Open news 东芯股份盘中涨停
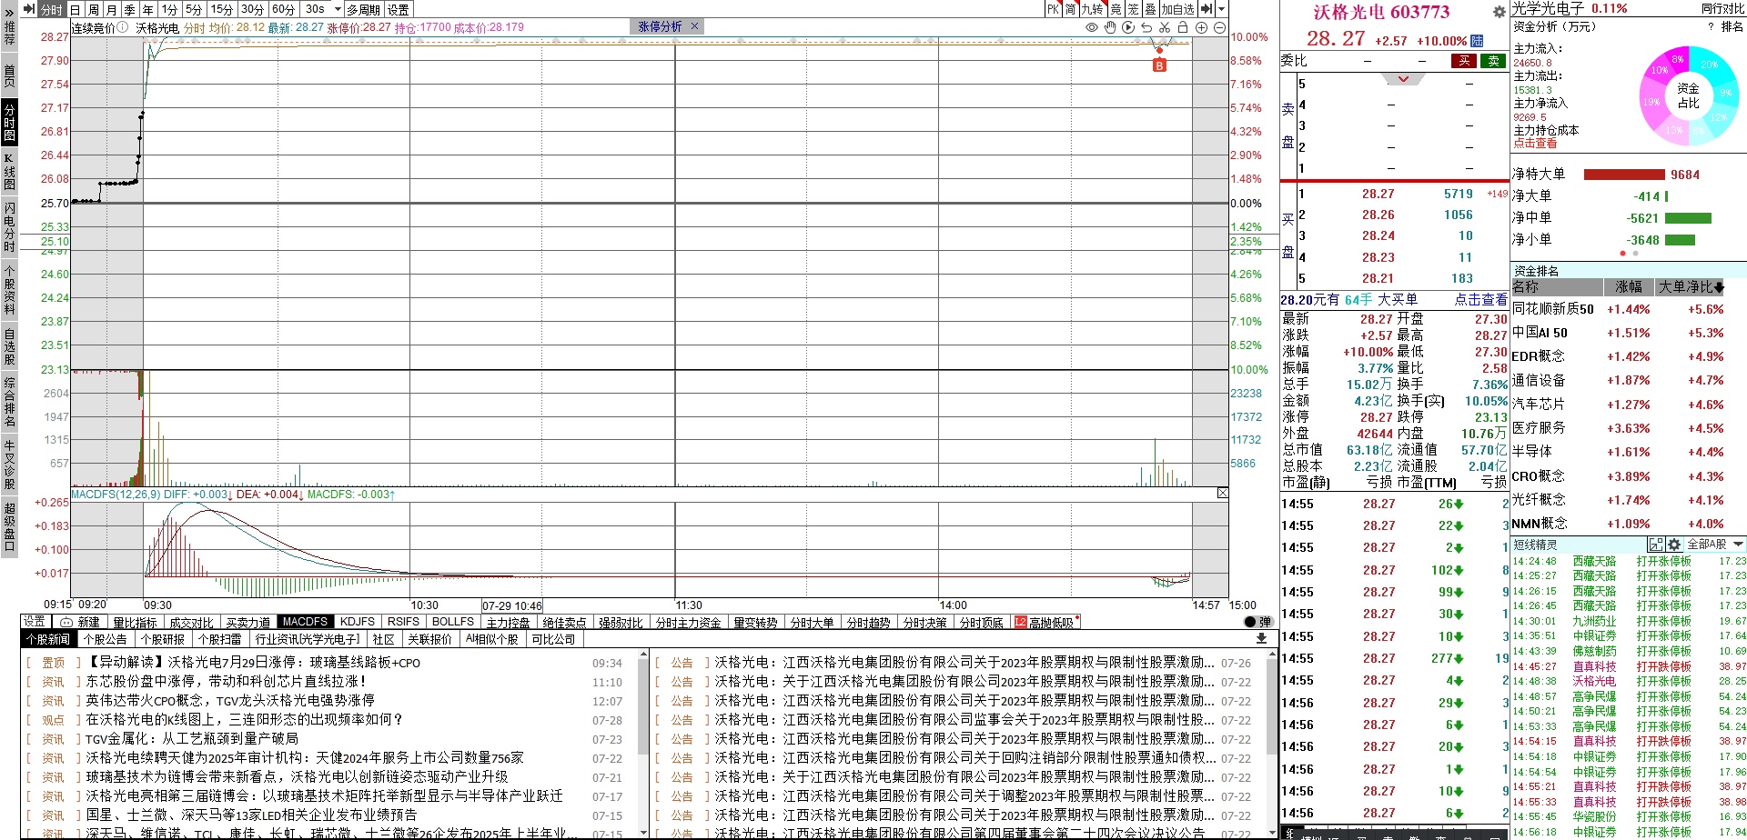 (226, 681)
